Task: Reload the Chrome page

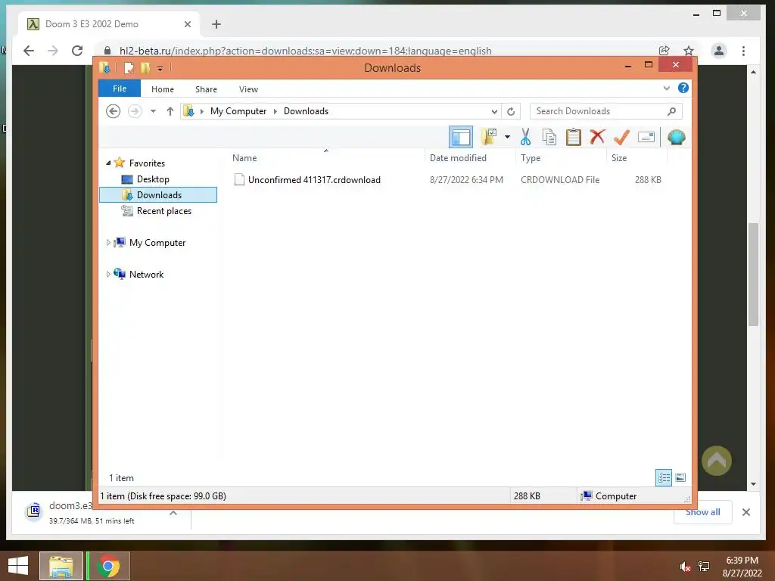Action: tap(77, 51)
